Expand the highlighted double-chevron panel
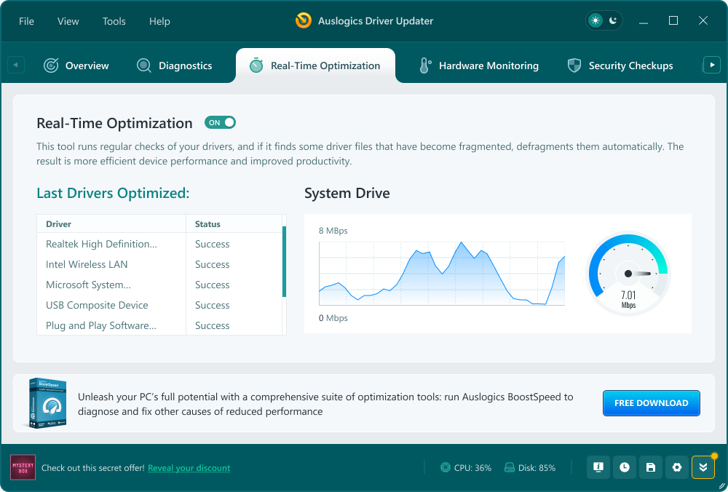The width and height of the screenshot is (728, 492). click(703, 467)
